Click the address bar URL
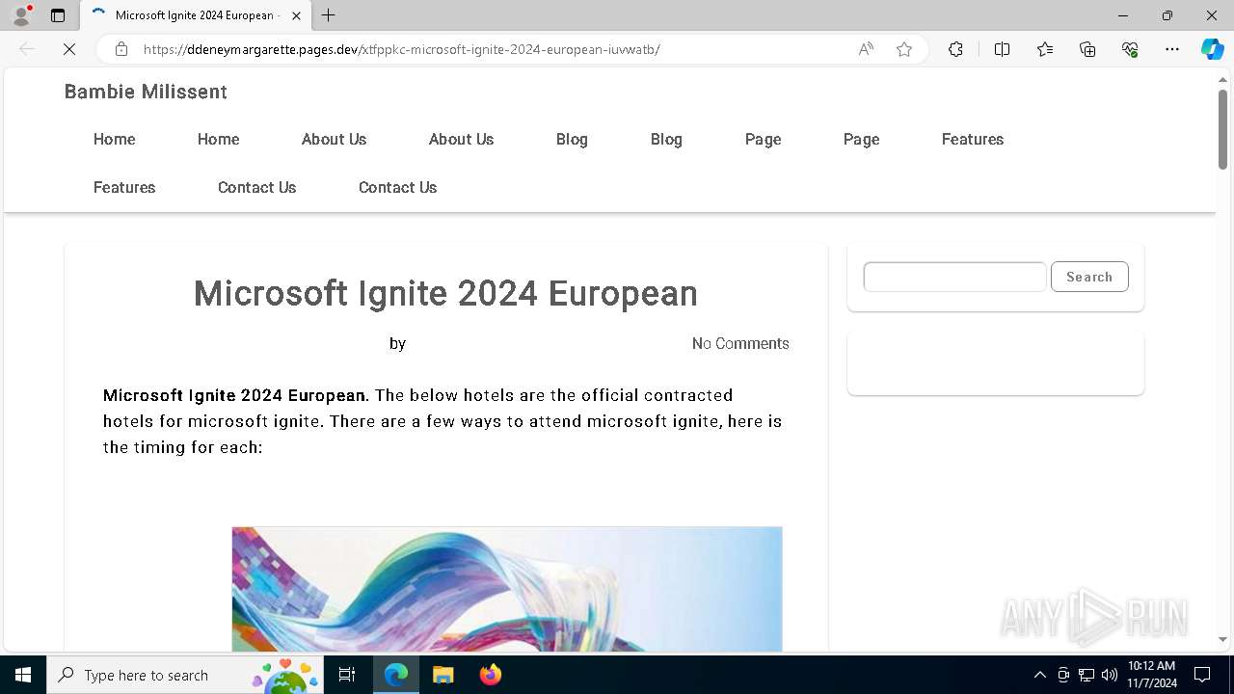The width and height of the screenshot is (1234, 694). (x=401, y=49)
